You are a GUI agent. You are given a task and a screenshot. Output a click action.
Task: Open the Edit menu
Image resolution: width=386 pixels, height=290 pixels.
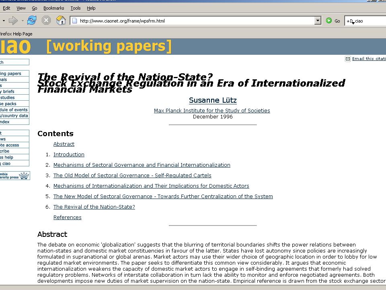pyautogui.click(x=6, y=8)
